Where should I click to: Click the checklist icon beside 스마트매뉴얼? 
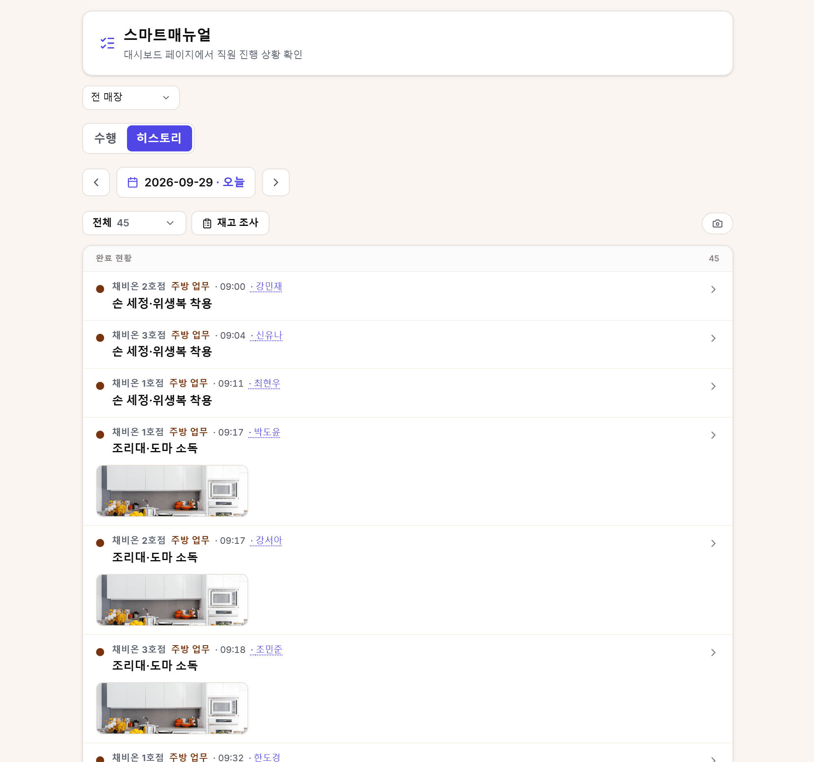[108, 43]
